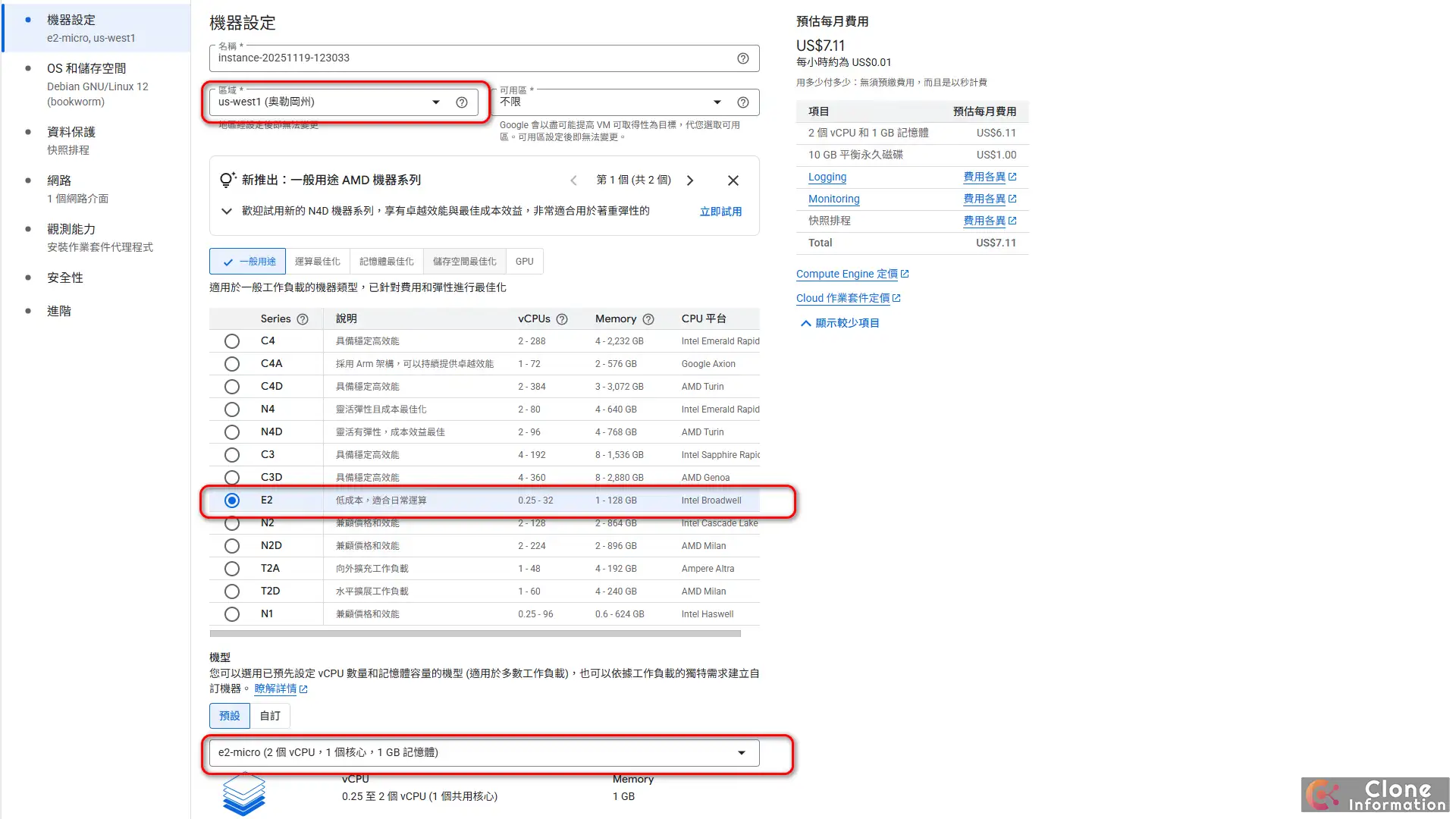Click help icon in instance name field

coord(743,58)
